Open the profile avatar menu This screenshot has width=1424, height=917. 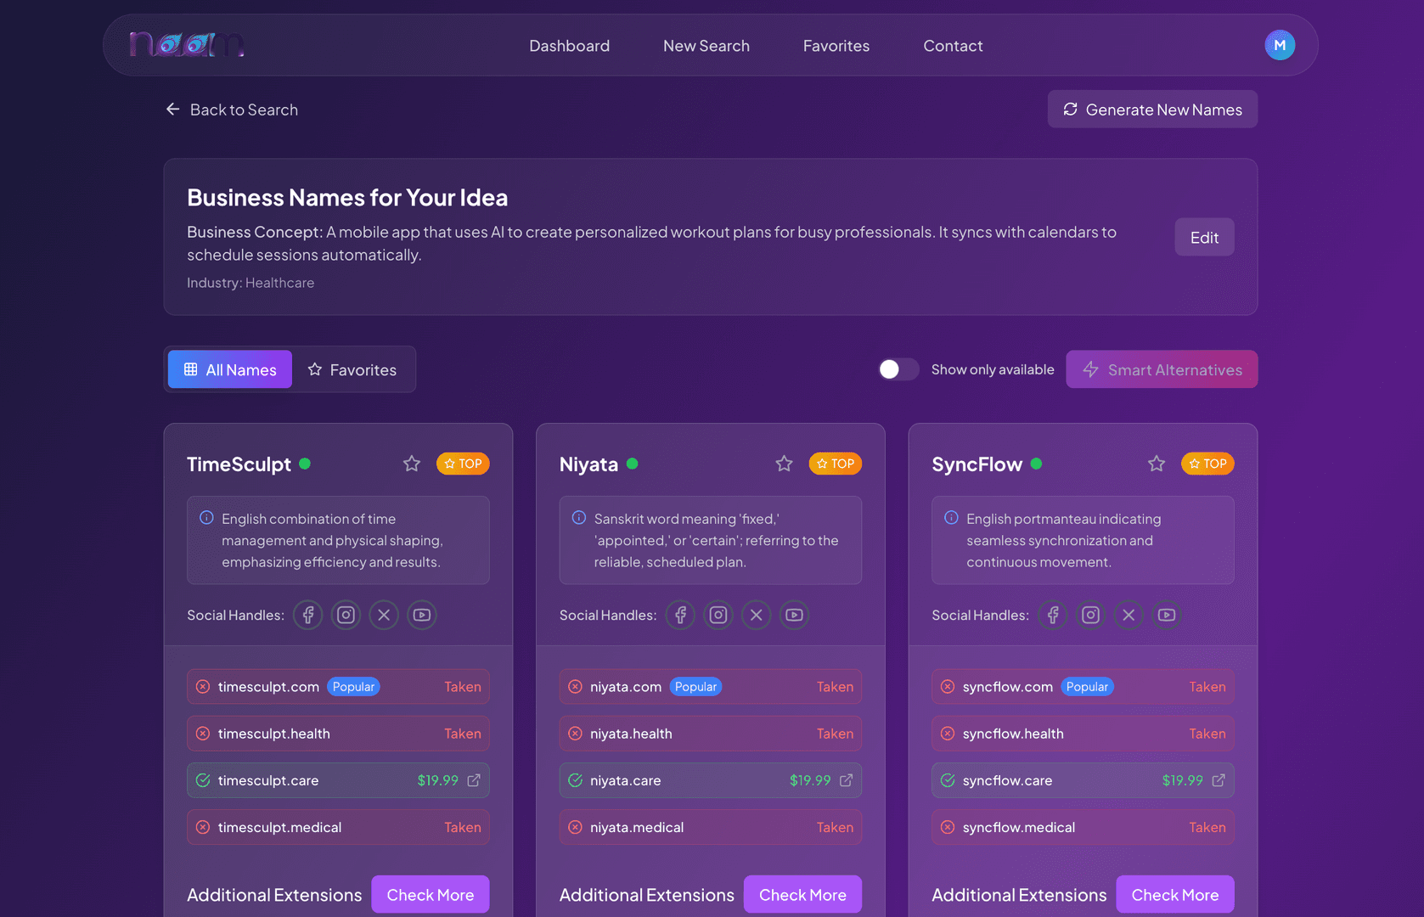pos(1280,45)
